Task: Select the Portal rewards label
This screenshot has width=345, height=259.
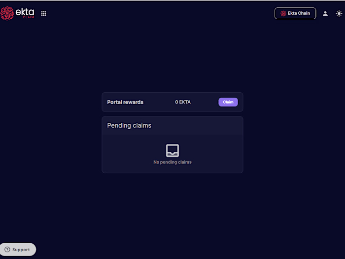Action: [125, 102]
